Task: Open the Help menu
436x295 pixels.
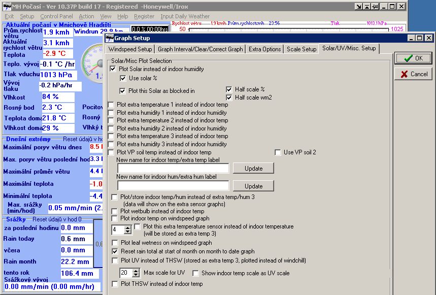Action: 123,16
